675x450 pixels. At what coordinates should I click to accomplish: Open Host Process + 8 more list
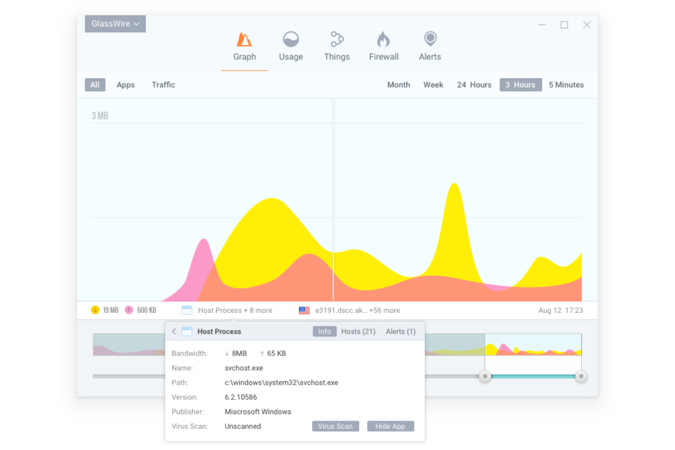point(235,310)
